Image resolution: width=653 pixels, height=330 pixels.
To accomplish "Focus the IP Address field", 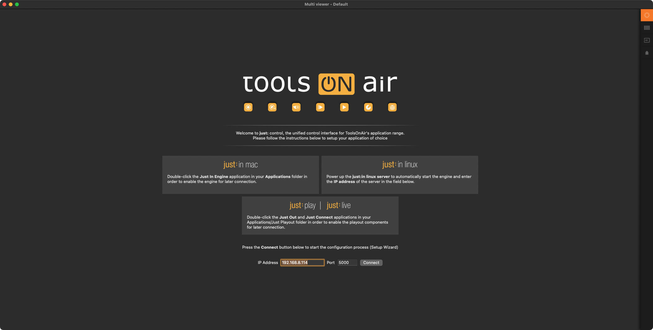I will pyautogui.click(x=302, y=263).
